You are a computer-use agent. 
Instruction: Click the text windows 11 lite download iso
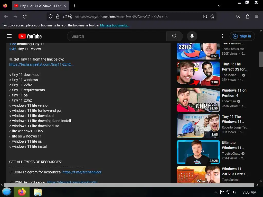(x=35, y=126)
